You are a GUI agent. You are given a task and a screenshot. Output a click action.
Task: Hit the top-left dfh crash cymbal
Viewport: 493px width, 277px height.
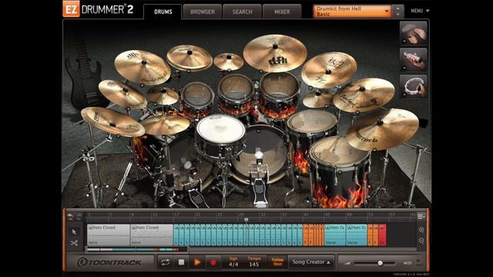pyautogui.click(x=143, y=67)
